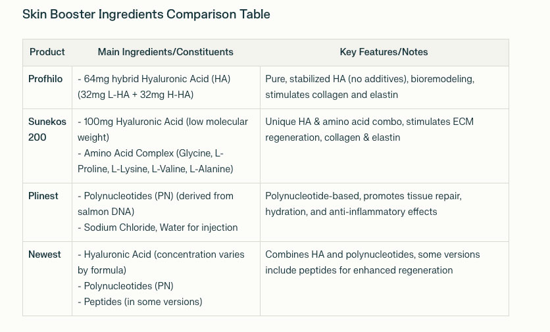Click Polynucleotides (PN) in the Newest row
Viewport: 550px width, 332px height.
coord(128,286)
